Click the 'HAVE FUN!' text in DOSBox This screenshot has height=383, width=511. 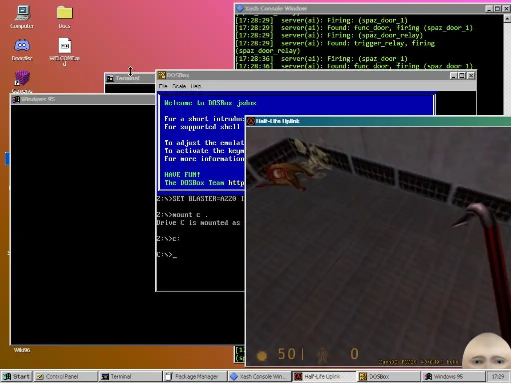pos(182,175)
